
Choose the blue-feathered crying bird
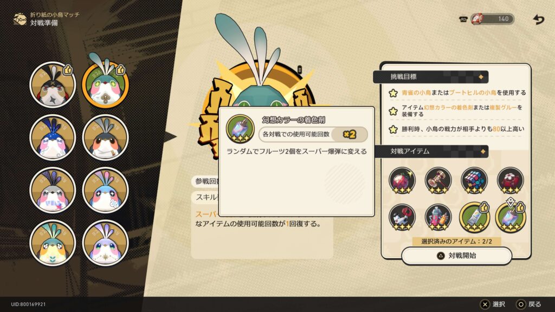tap(53, 138)
